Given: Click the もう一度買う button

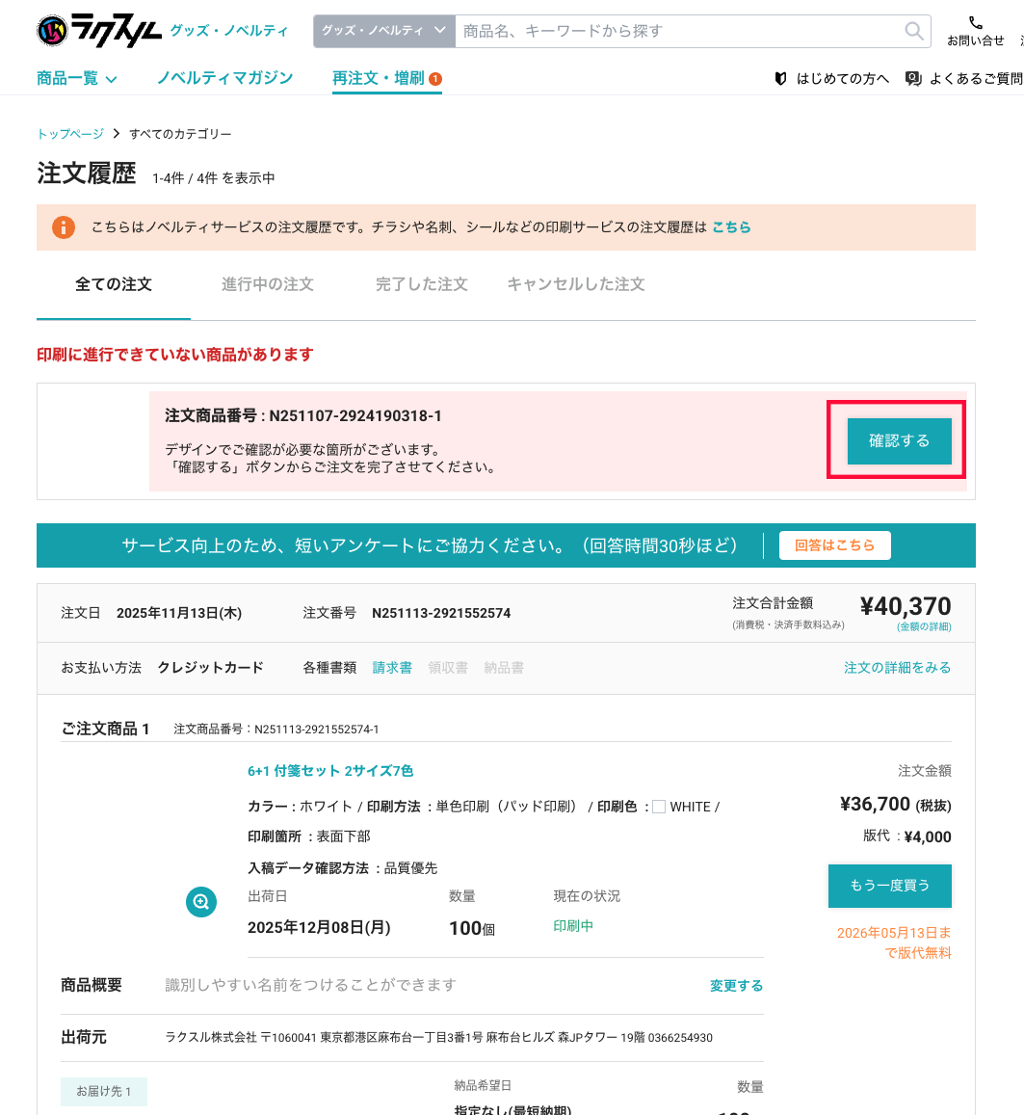Looking at the screenshot, I should click(890, 886).
